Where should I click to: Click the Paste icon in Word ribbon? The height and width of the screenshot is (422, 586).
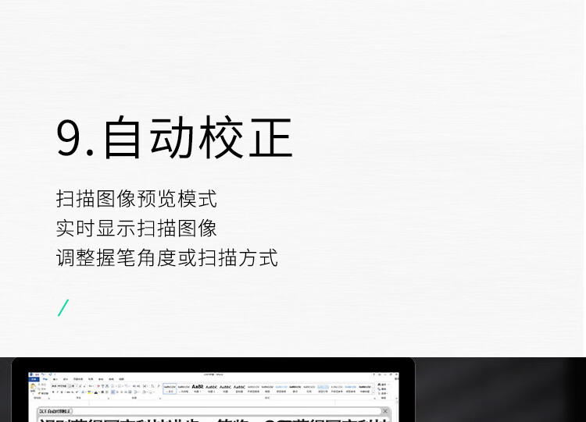tap(33, 388)
